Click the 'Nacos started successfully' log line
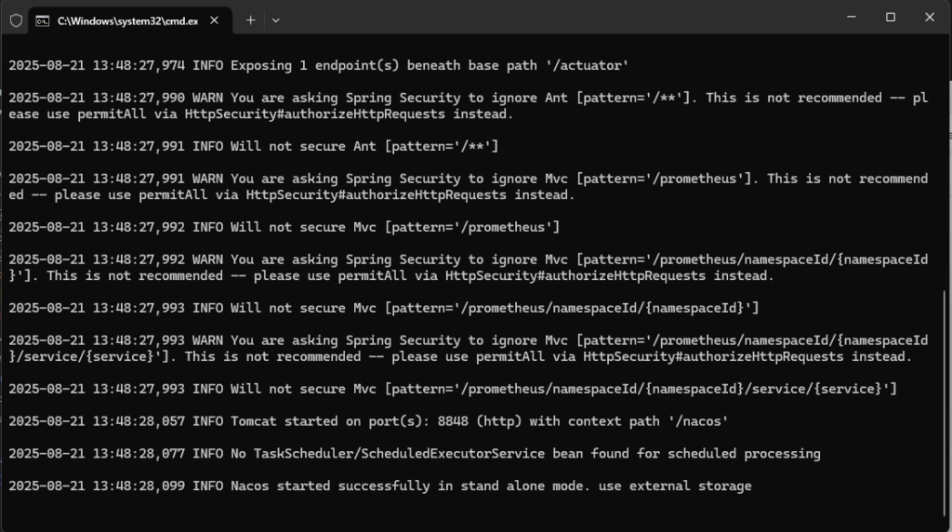The image size is (952, 532). pos(379,485)
